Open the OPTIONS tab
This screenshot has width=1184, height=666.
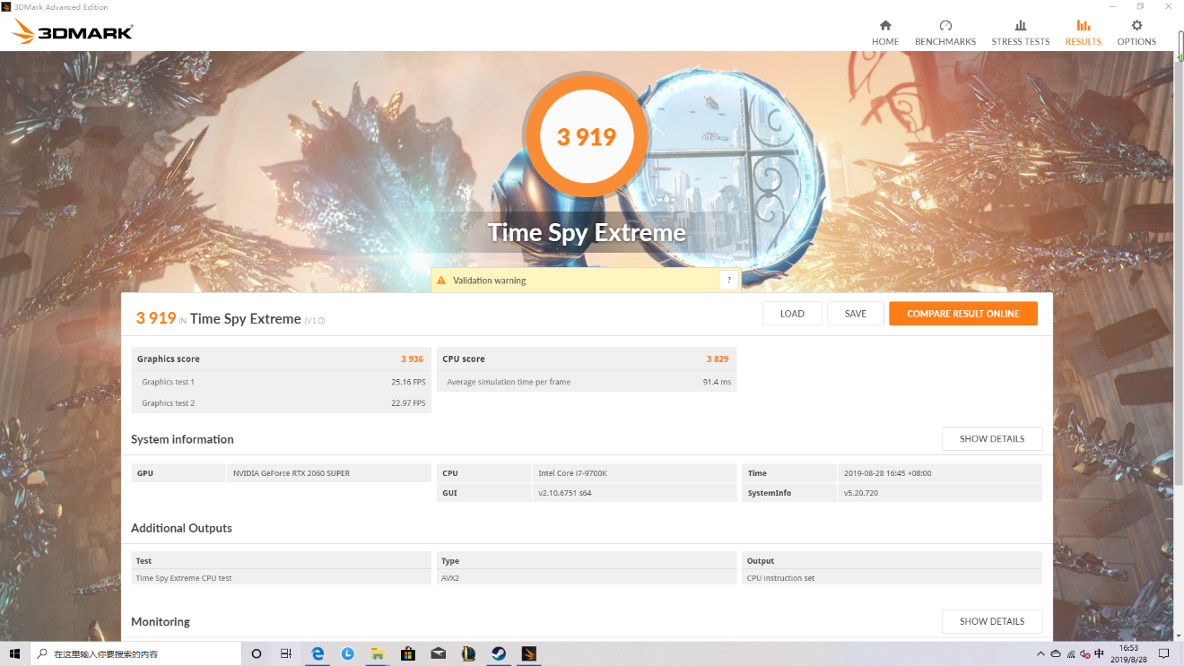click(x=1136, y=32)
